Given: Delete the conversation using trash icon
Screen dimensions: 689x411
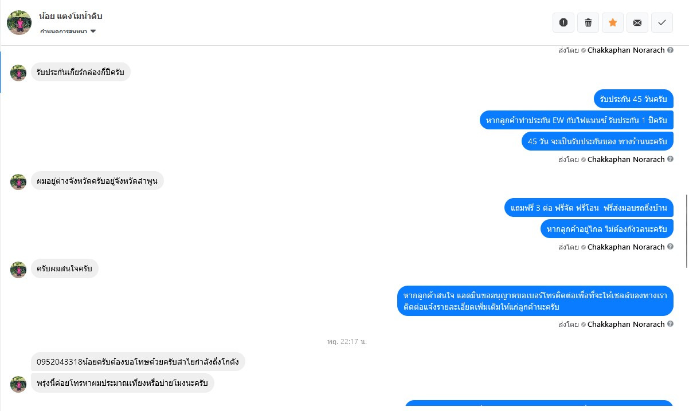Looking at the screenshot, I should pyautogui.click(x=588, y=22).
